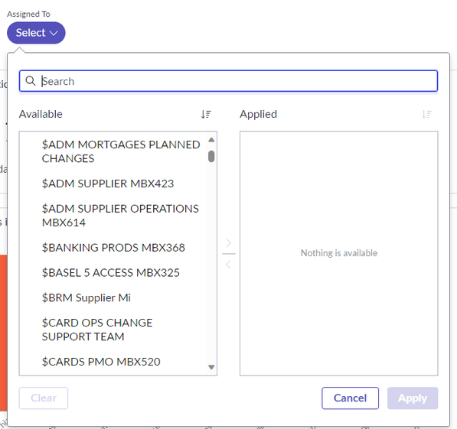Image resolution: width=457 pixels, height=429 pixels.
Task: Click the move-right arrow between lists
Action: (229, 243)
